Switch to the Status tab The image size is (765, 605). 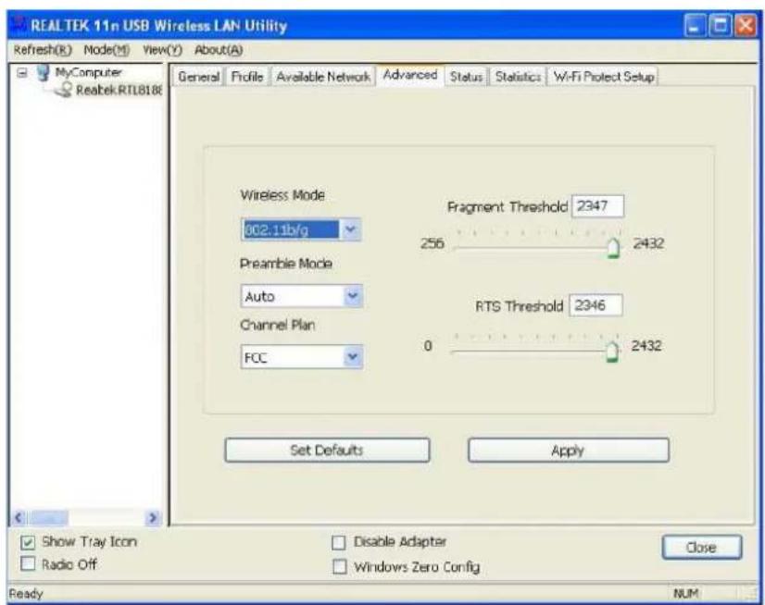[466, 77]
